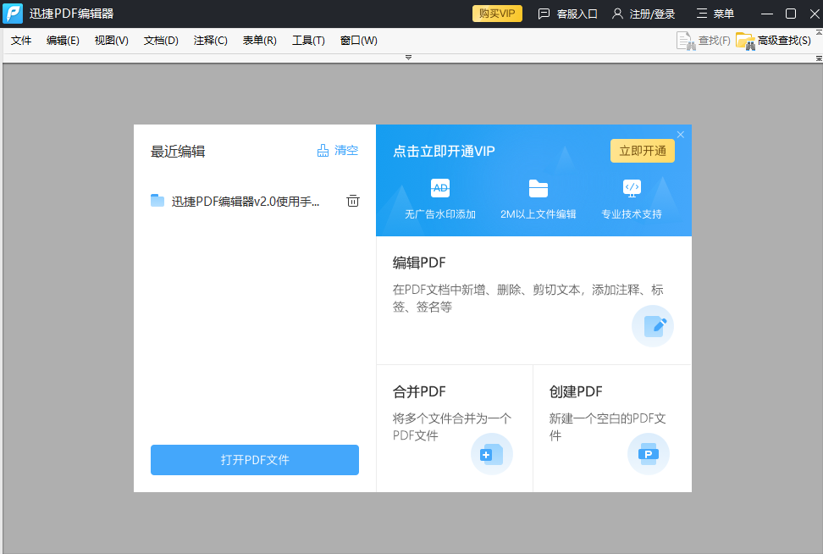Click the 合并PDF merge icon

(x=492, y=454)
